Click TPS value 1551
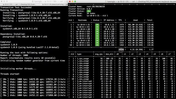 tap(122, 43)
